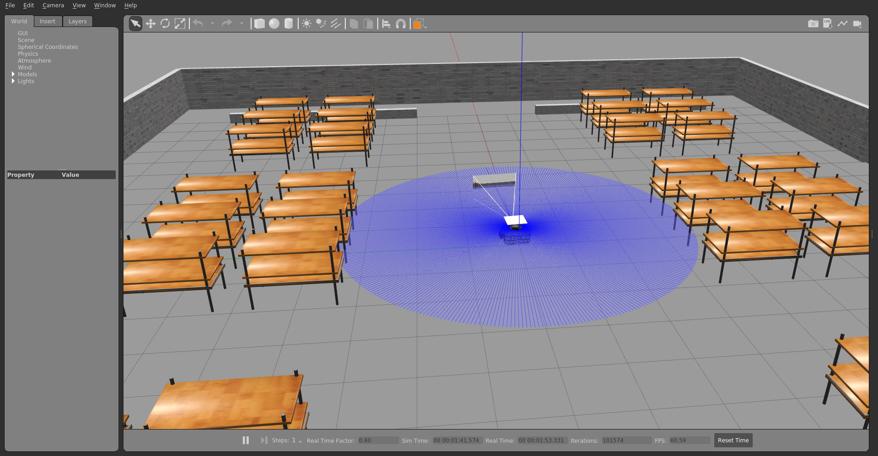Take a screenshot with camera icon
Image resolution: width=878 pixels, height=456 pixels.
click(813, 24)
